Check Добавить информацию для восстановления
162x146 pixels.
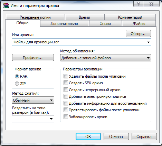point(66,103)
